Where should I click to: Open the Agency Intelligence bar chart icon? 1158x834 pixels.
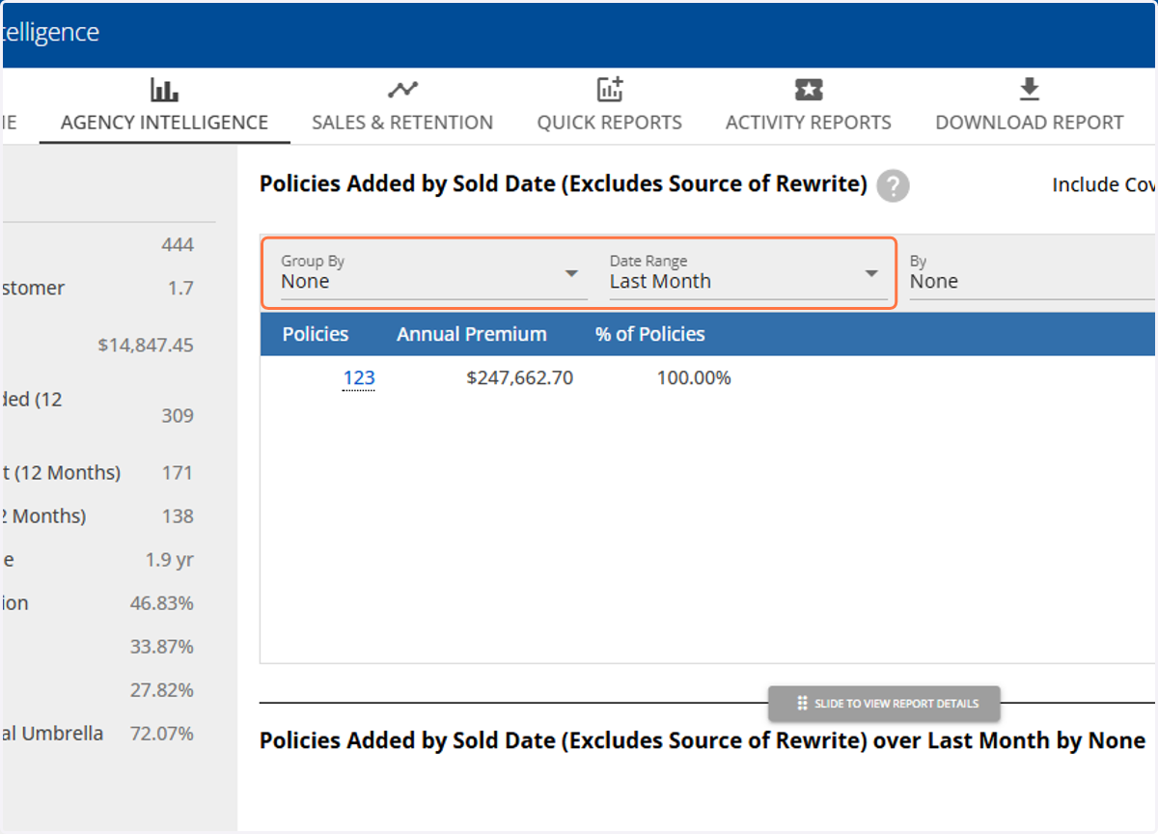coord(164,91)
